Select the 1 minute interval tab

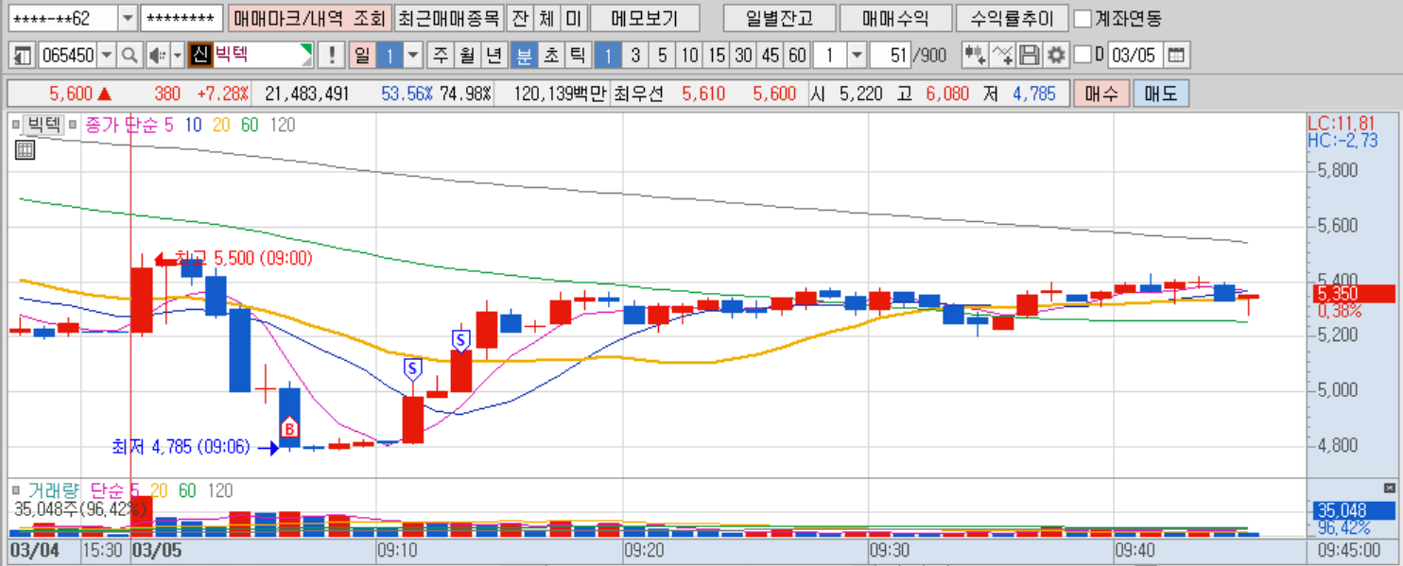[x=608, y=56]
